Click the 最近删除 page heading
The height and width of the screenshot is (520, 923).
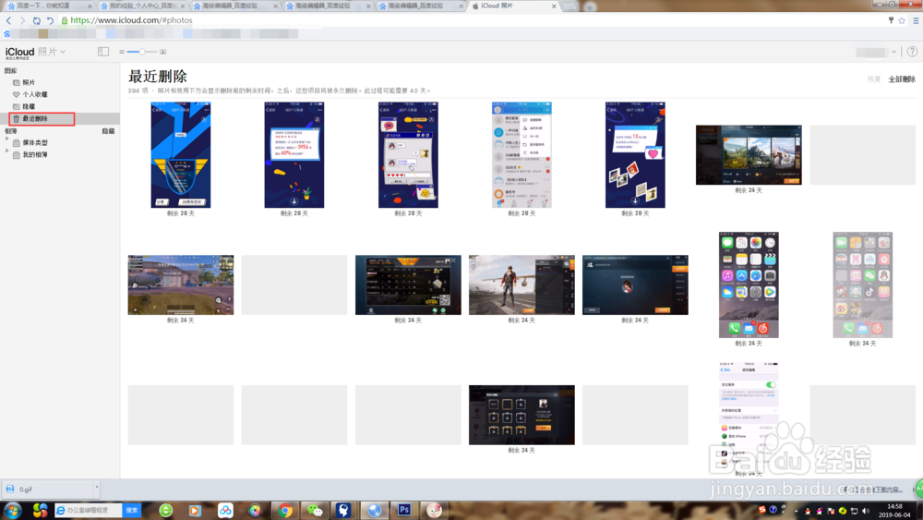point(158,77)
